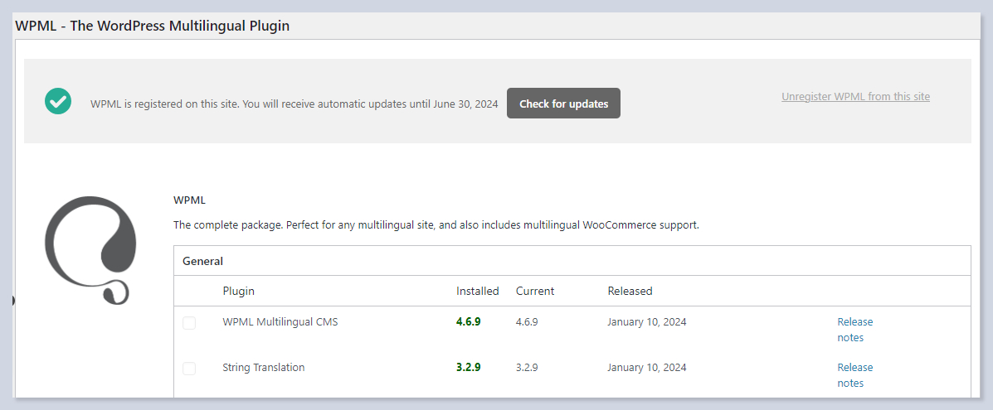Tick the WPML Multilingual CMS checkbox
This screenshot has height=410, width=993.
189,323
